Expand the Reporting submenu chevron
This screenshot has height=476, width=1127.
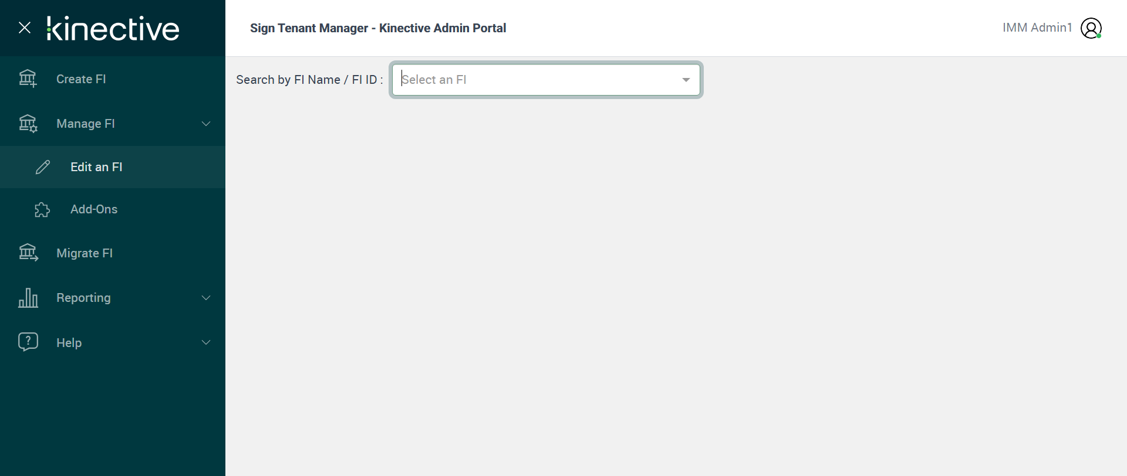click(x=206, y=298)
